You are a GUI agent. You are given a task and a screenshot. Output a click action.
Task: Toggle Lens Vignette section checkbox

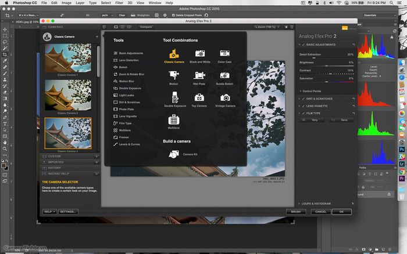pyautogui.click(x=304, y=106)
